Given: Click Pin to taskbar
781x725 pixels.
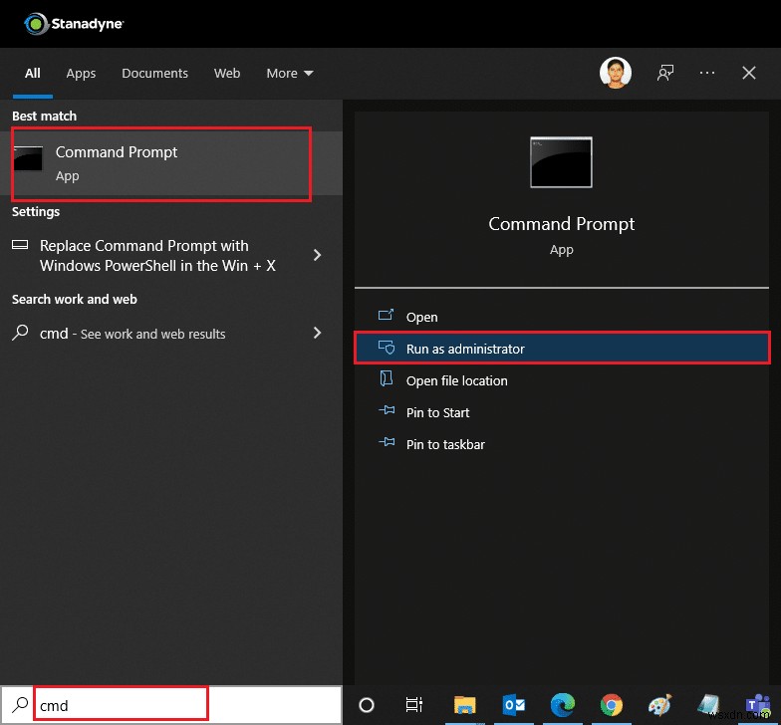Looking at the screenshot, I should click(x=445, y=444).
